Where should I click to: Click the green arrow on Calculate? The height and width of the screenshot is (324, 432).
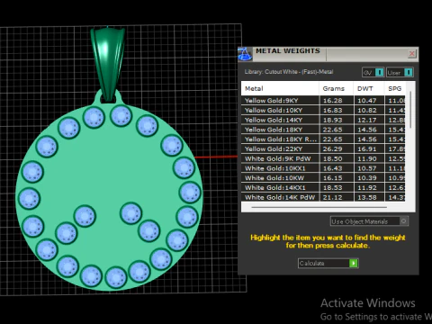pos(354,263)
